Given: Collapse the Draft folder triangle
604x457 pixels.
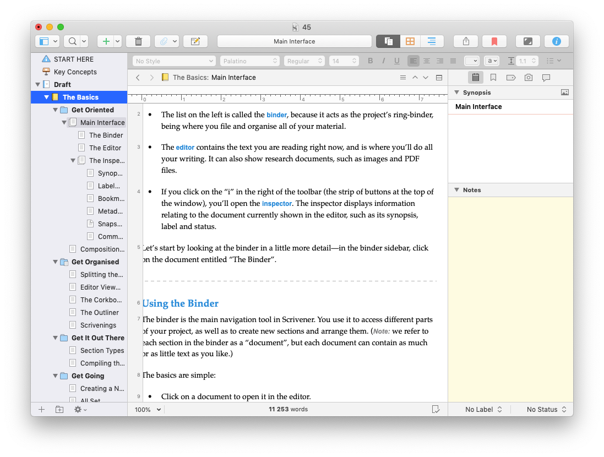Looking at the screenshot, I should pyautogui.click(x=38, y=84).
